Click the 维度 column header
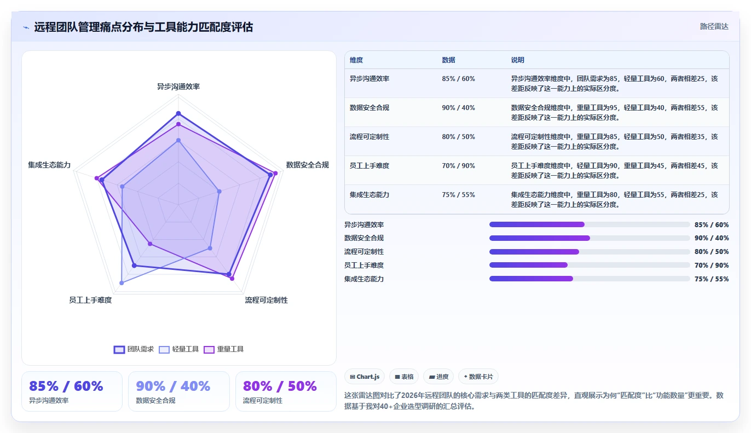The image size is (751, 433). pyautogui.click(x=356, y=60)
